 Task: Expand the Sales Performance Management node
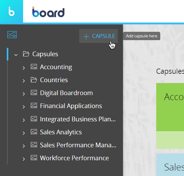point(24,146)
